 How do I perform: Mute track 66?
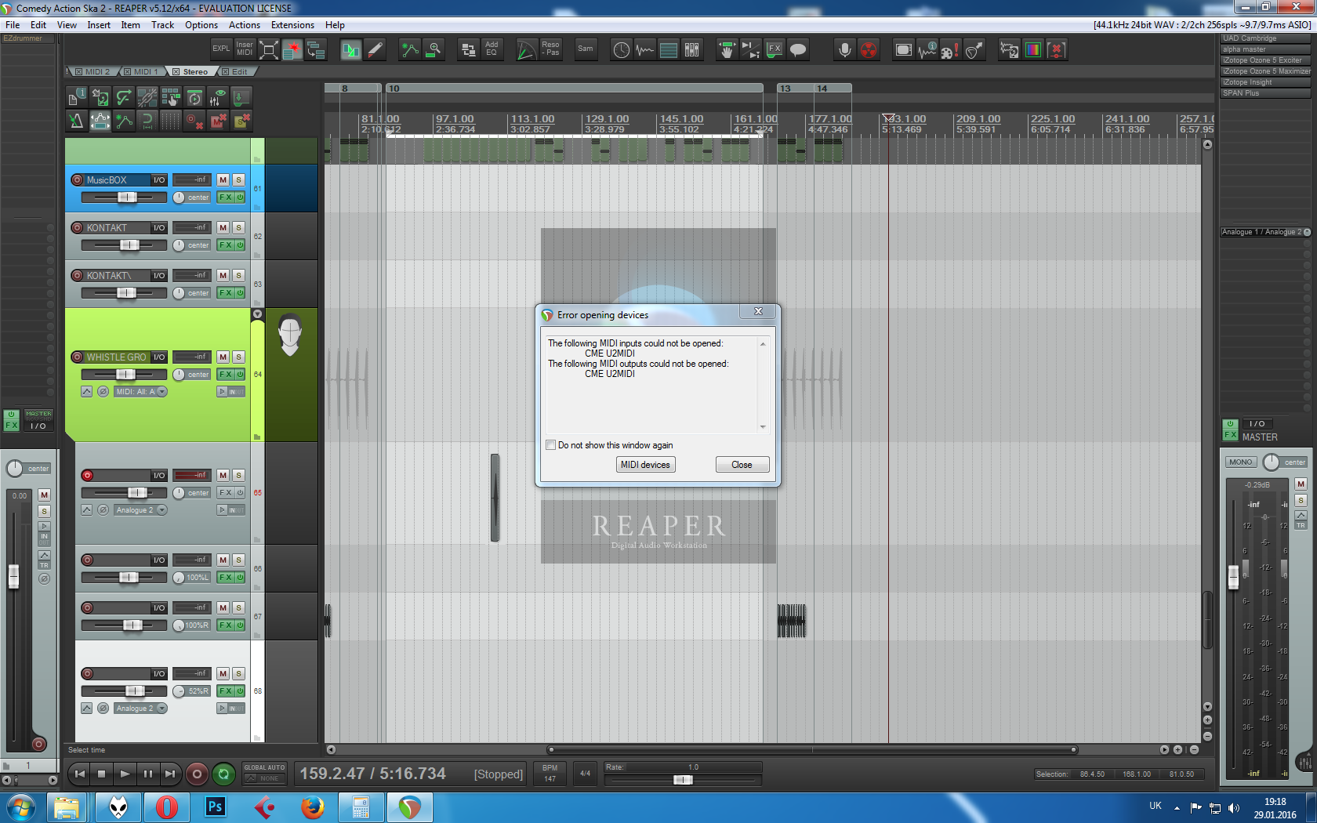[x=223, y=560]
